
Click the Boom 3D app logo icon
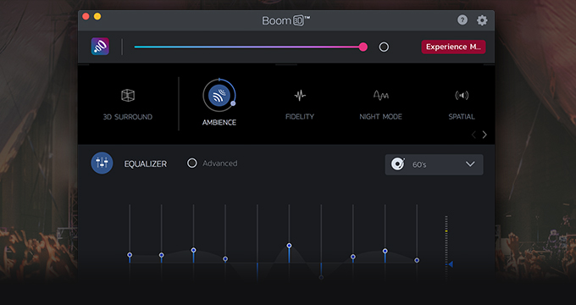coord(100,47)
